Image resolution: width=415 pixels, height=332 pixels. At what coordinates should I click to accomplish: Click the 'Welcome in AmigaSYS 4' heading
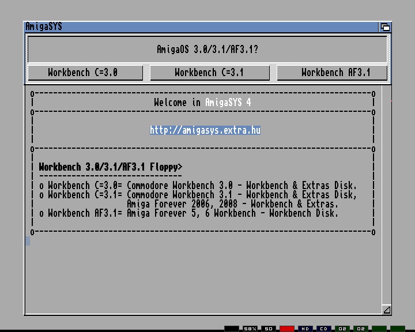point(202,103)
